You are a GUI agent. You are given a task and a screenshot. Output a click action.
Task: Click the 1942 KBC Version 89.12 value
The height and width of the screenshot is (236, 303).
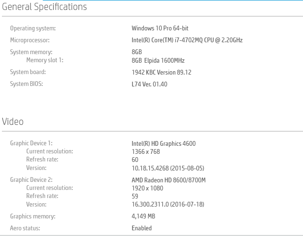(x=161, y=72)
